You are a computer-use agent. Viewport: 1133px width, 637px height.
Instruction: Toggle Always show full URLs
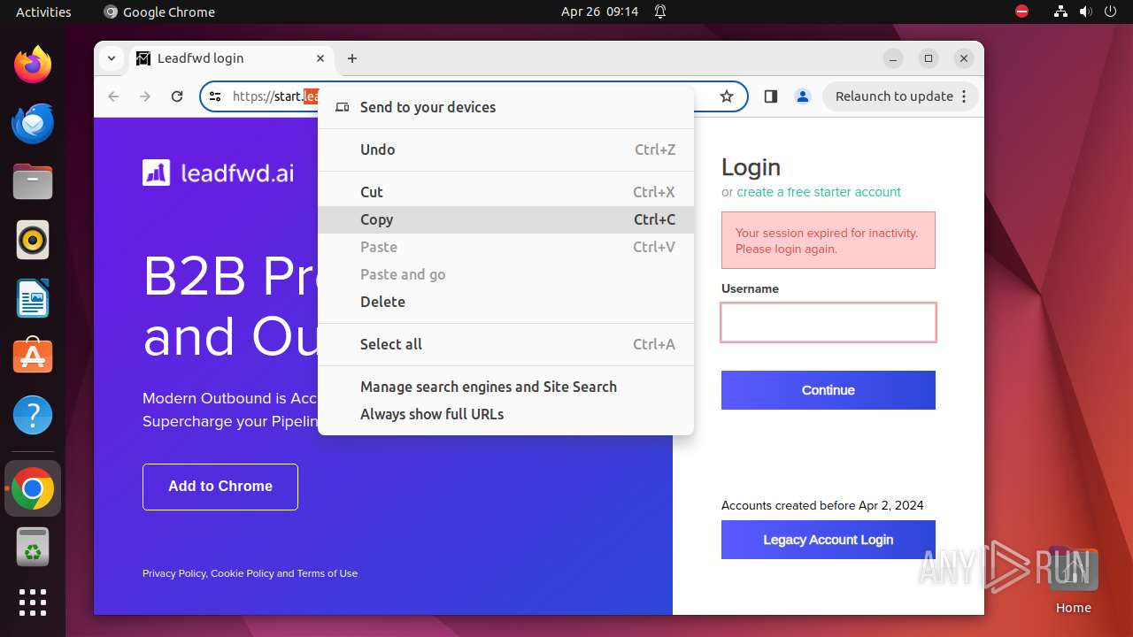pyautogui.click(x=505, y=414)
